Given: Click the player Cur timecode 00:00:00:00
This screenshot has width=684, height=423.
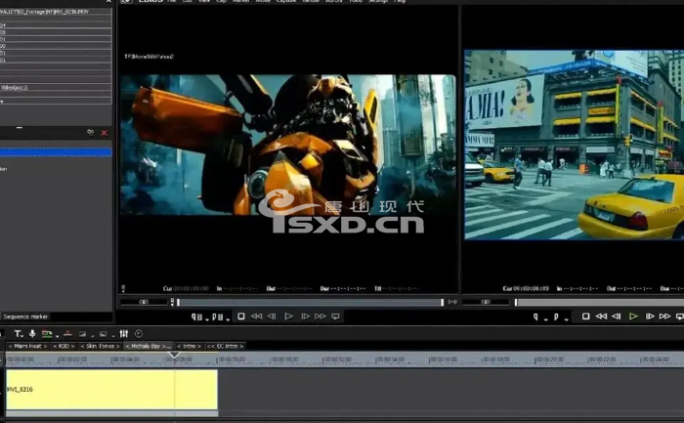Looking at the screenshot, I should coord(192,289).
